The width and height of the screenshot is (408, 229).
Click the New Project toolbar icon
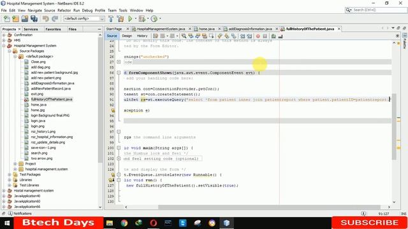(15, 18)
